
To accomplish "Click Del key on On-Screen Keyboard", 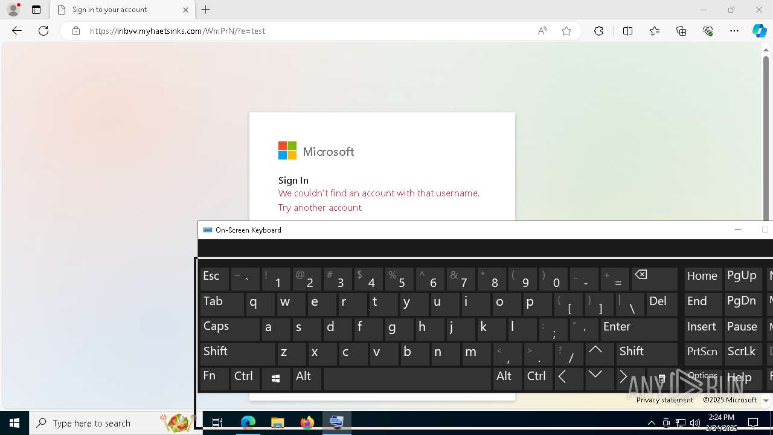I will pos(662,304).
